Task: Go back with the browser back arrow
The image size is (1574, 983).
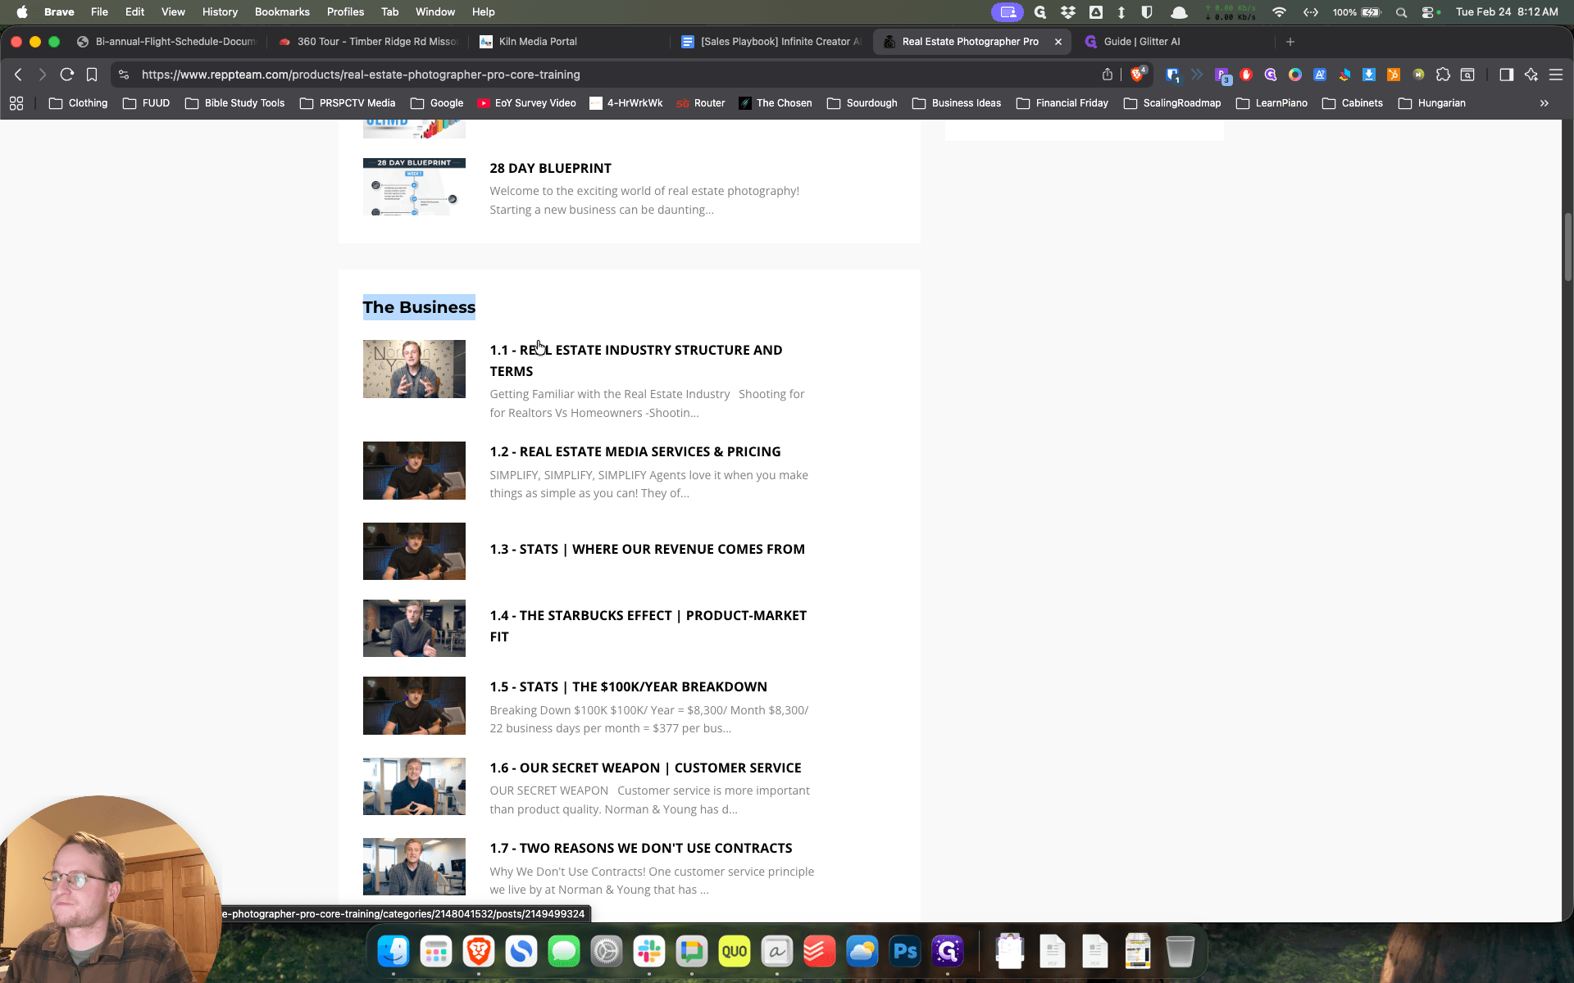Action: (18, 75)
